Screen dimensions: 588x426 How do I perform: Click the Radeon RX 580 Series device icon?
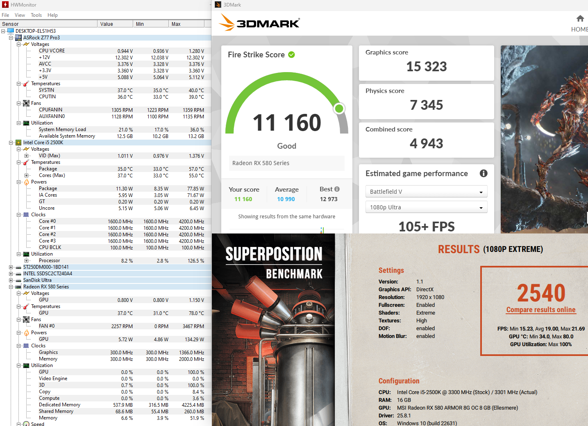pos(18,287)
